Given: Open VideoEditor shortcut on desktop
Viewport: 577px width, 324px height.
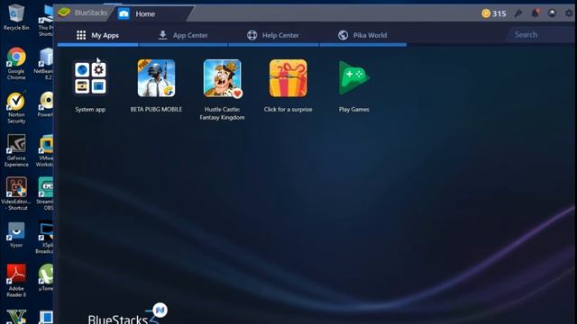Looking at the screenshot, I should click(x=16, y=193).
